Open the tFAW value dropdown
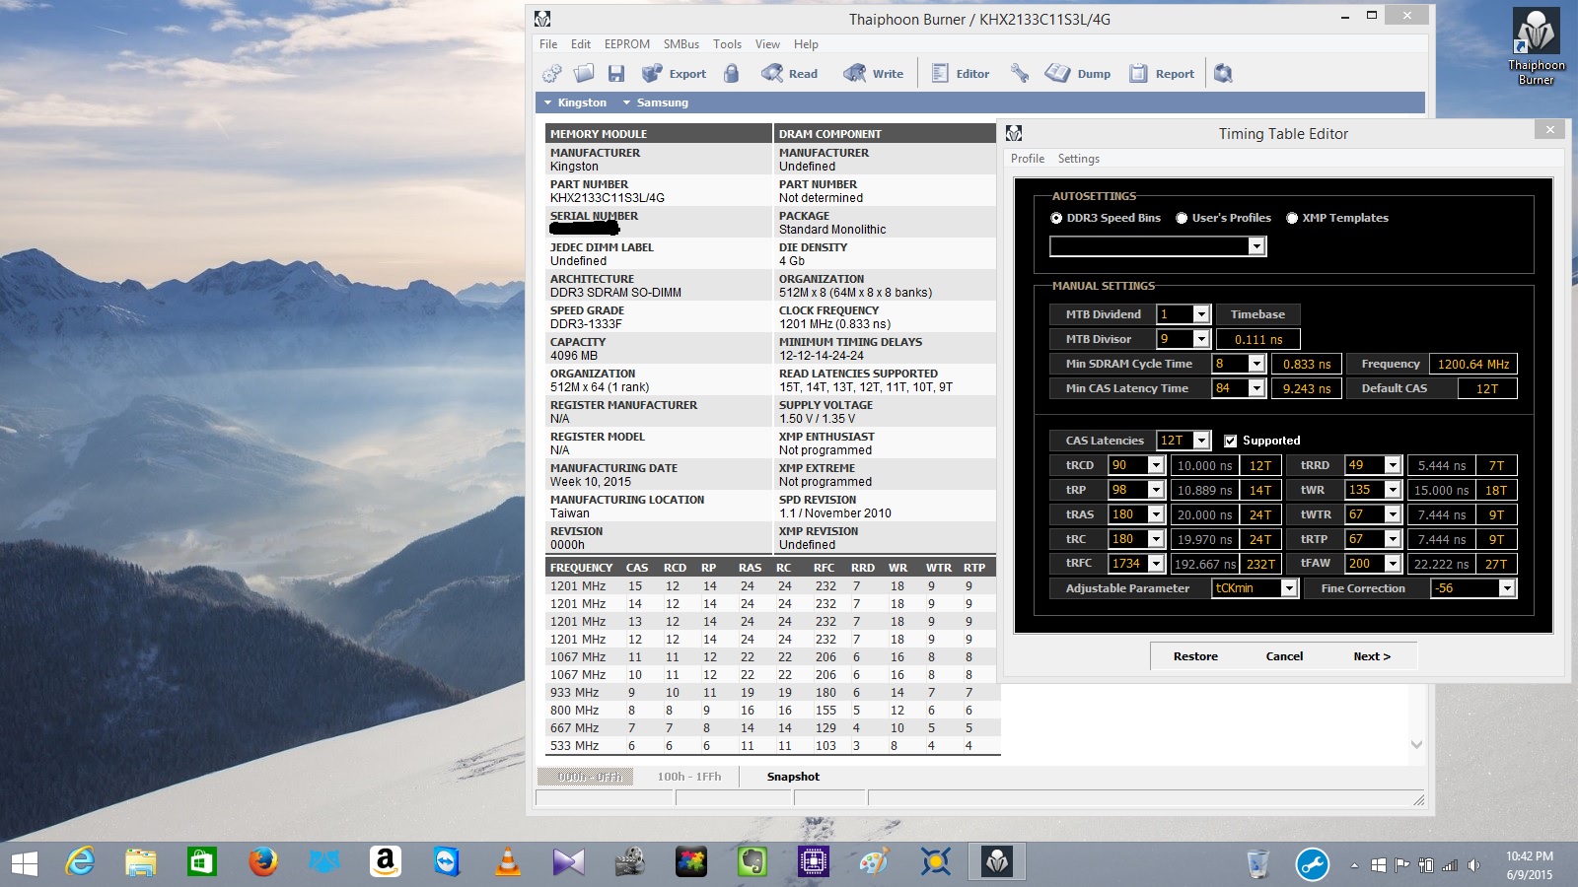This screenshot has height=887, width=1578. (1393, 564)
